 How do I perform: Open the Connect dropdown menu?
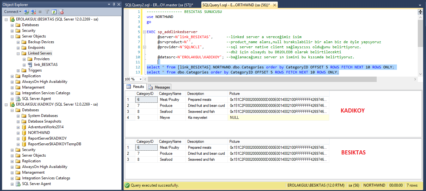13,12
